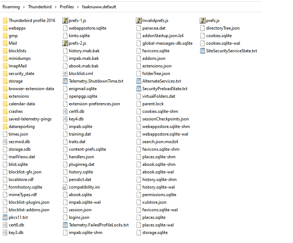Viewport: 293px width, 243px height.
Task: Click the storage.sqlite file name
Action: [x=155, y=233]
